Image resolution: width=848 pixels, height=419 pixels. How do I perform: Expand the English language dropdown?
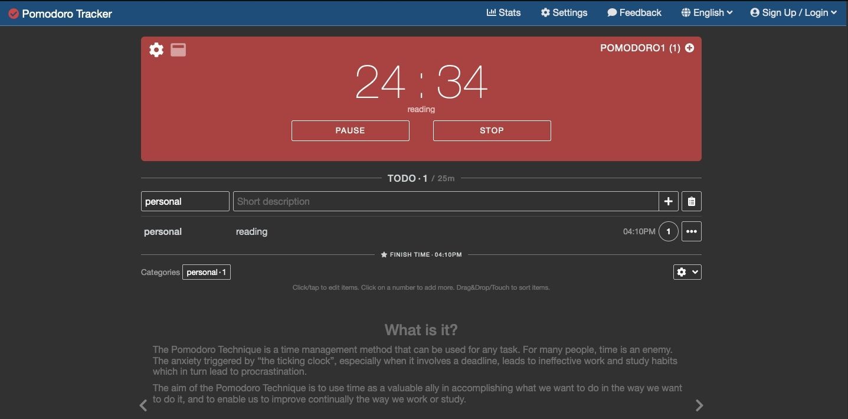(x=707, y=12)
